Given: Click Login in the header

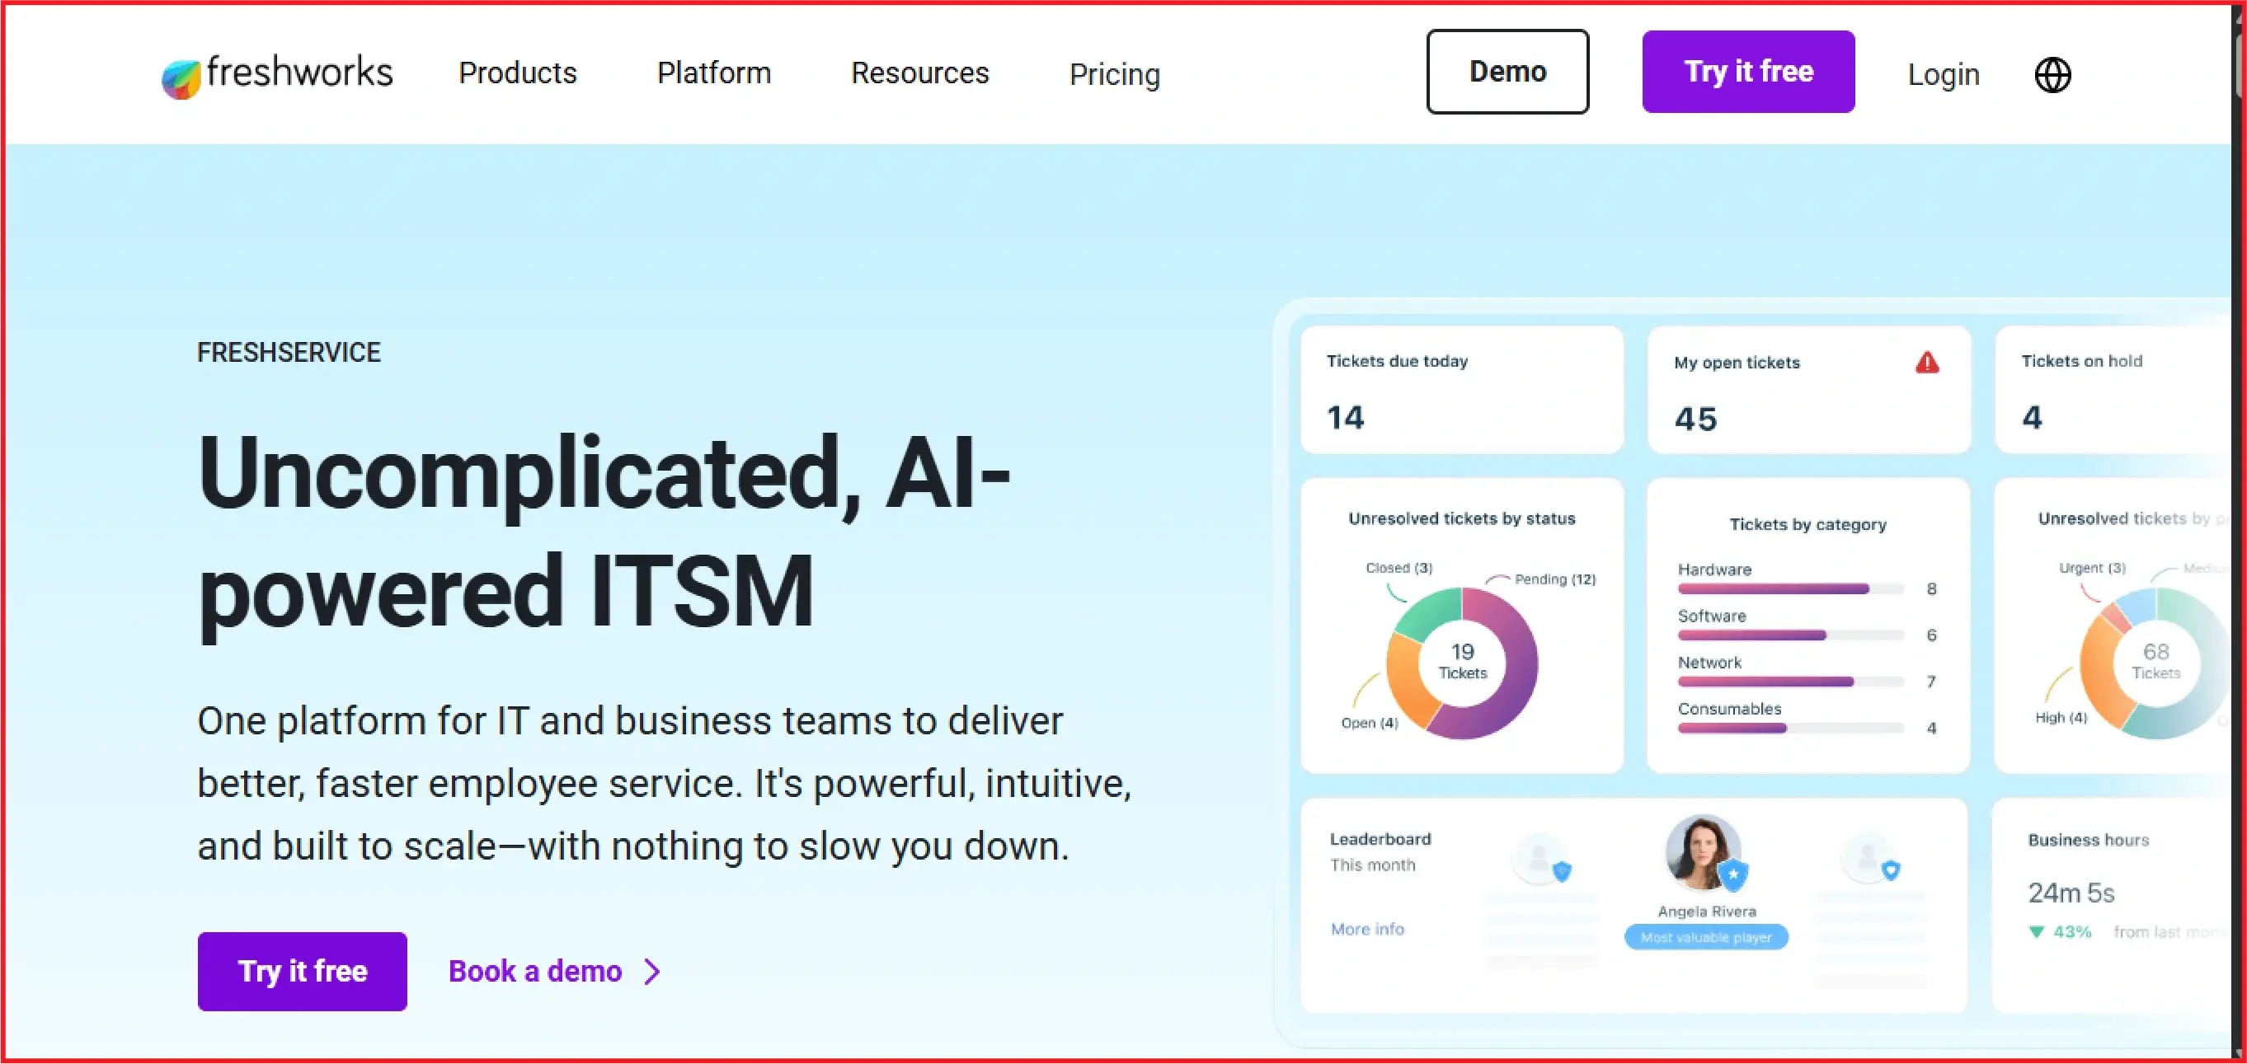Looking at the screenshot, I should tap(1943, 73).
